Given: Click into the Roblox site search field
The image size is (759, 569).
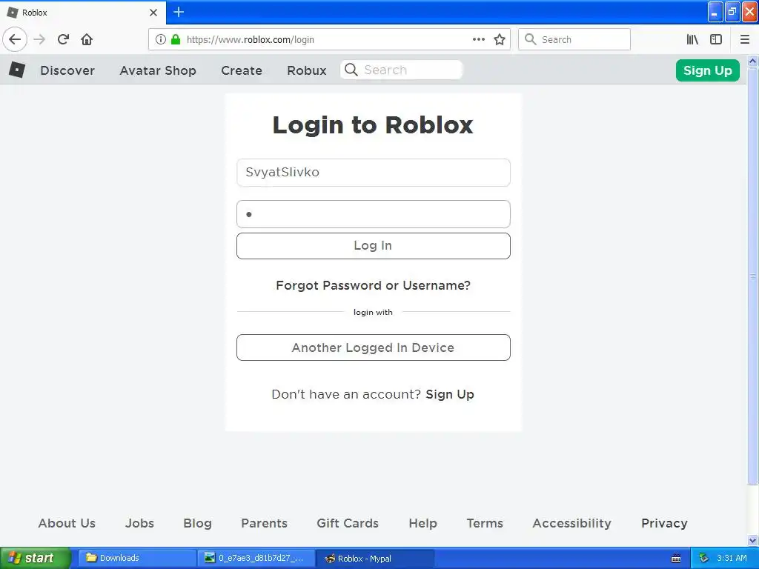Looking at the screenshot, I should [401, 70].
